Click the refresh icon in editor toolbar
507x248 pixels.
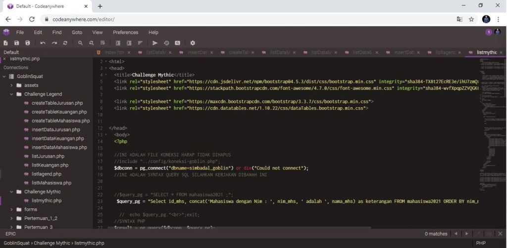[65, 43]
